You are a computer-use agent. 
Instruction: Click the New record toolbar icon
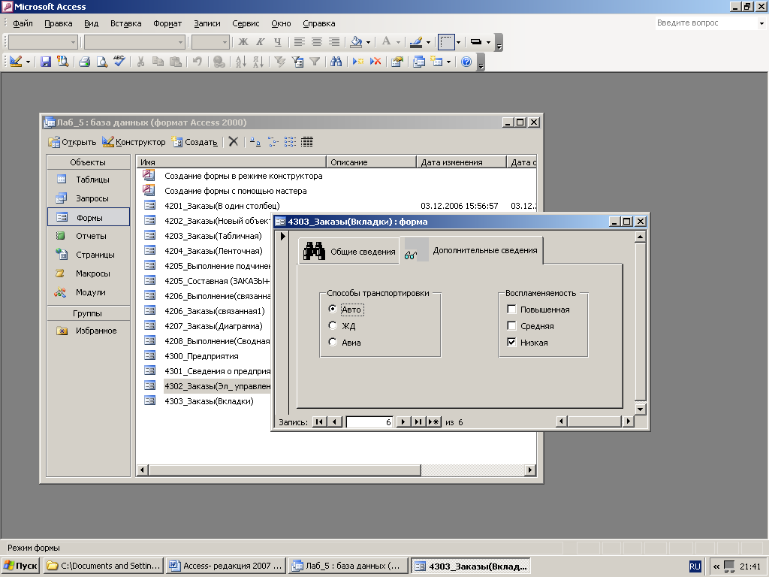click(x=358, y=62)
